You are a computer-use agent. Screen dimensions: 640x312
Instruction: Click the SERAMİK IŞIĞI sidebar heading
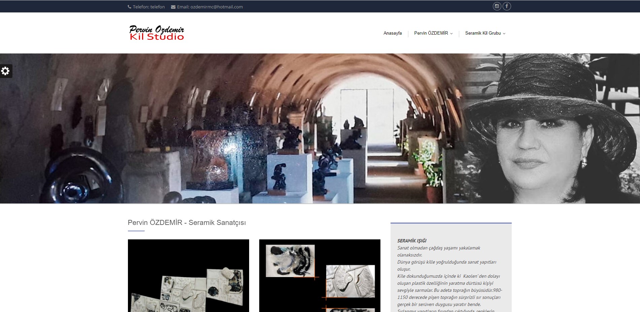tap(412, 241)
